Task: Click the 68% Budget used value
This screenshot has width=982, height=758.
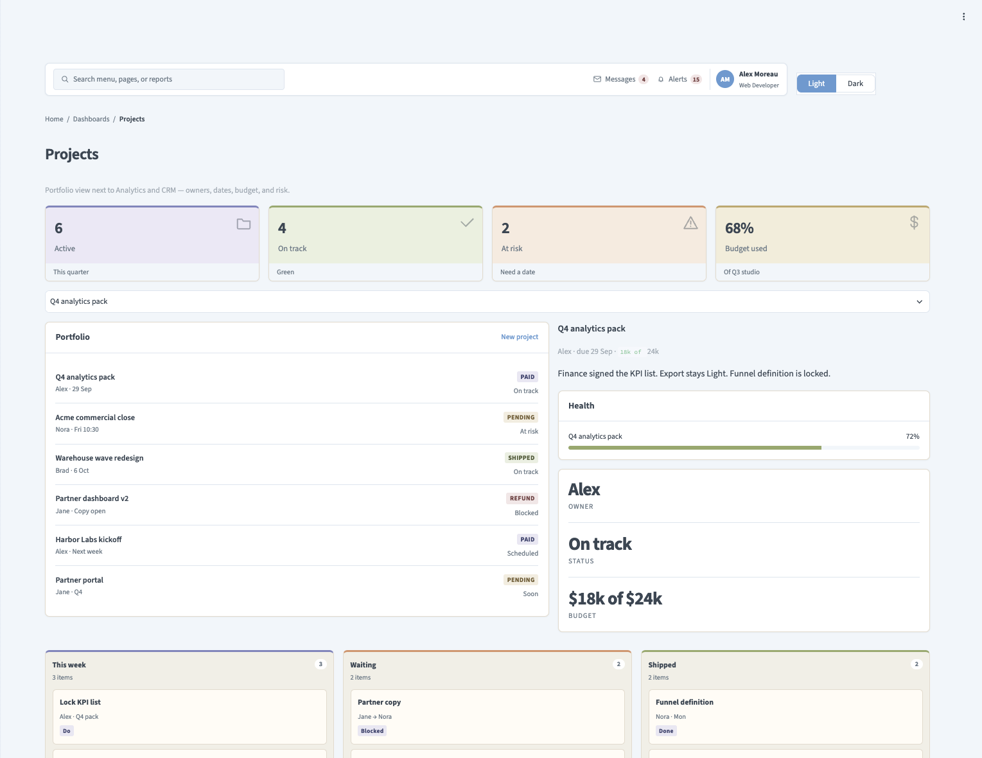Action: coord(739,229)
